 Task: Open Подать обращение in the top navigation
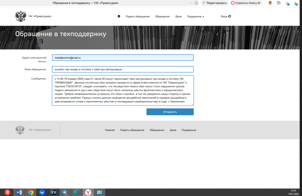point(138,16)
